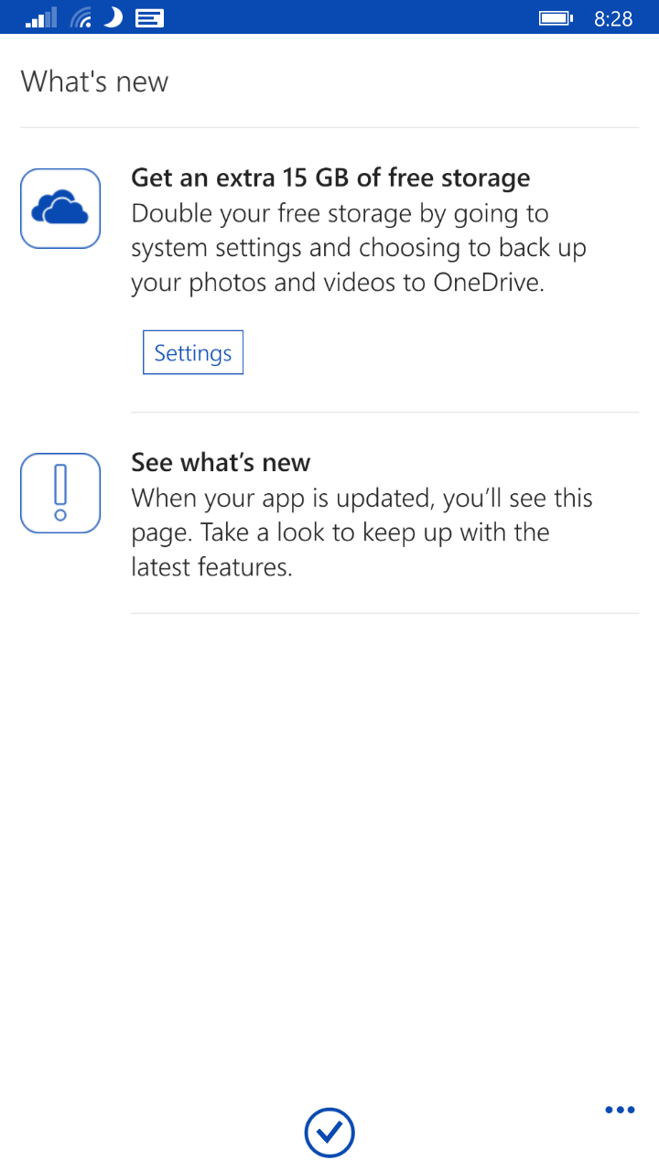
Task: Confirm with the circled checkmark button
Action: pyautogui.click(x=329, y=1133)
